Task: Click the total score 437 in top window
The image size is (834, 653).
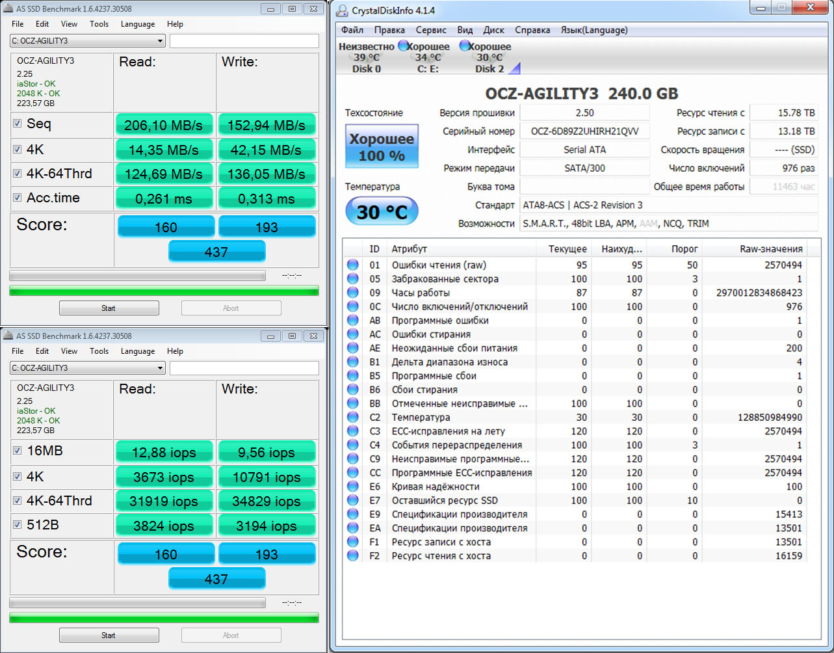Action: [x=216, y=251]
